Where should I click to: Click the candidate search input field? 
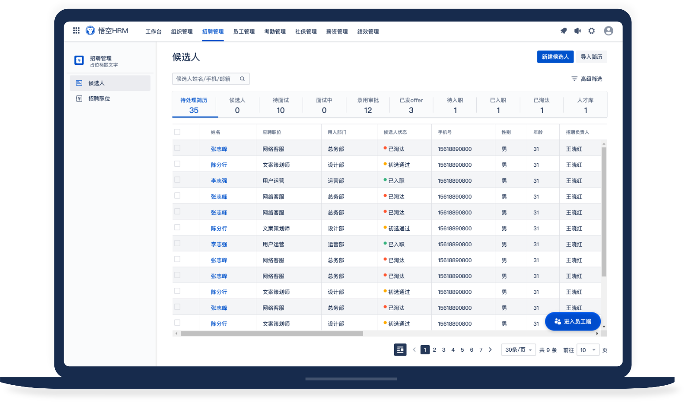tap(205, 79)
